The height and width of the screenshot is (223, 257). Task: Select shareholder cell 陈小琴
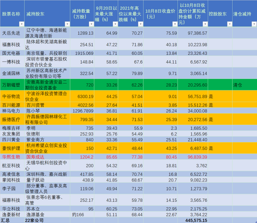click(47, 111)
